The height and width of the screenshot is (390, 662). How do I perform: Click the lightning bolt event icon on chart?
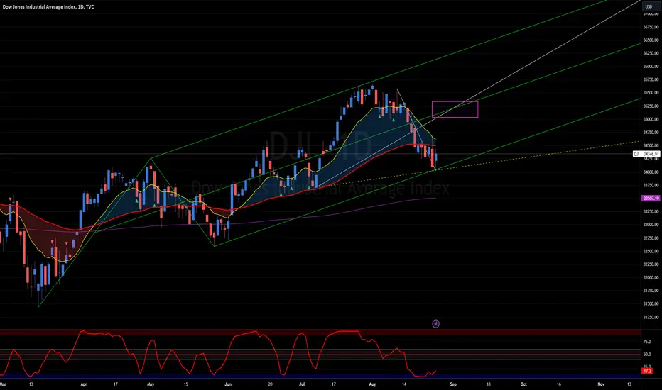tap(435, 324)
